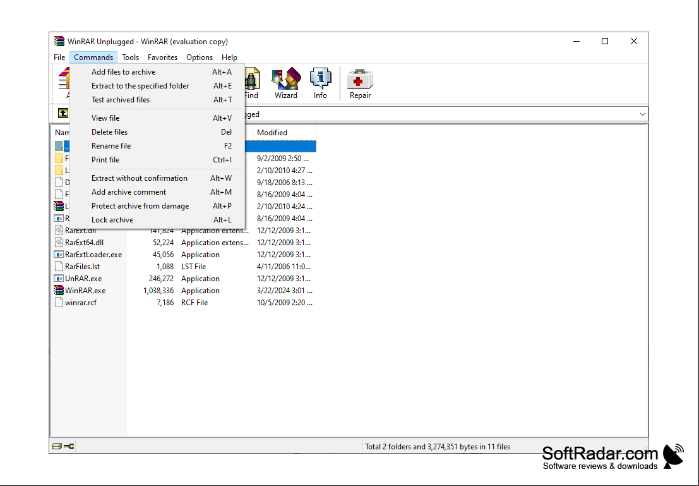This screenshot has width=699, height=486.
Task: Click the RCF File type cell
Action: pyautogui.click(x=194, y=303)
